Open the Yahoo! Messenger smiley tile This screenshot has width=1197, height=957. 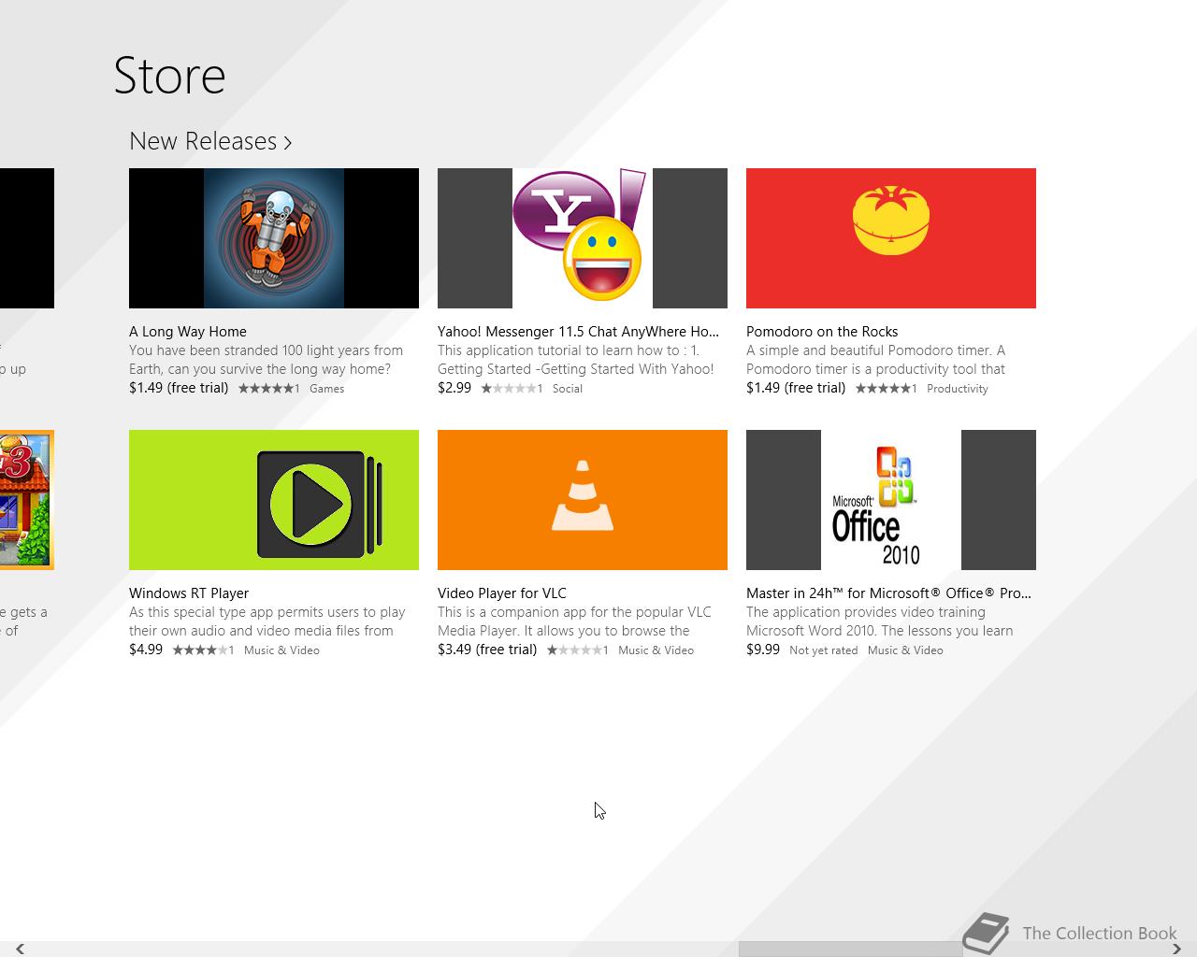coord(583,238)
